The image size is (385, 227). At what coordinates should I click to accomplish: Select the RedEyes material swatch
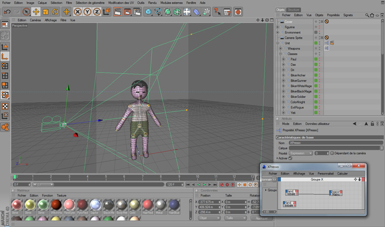68,206
